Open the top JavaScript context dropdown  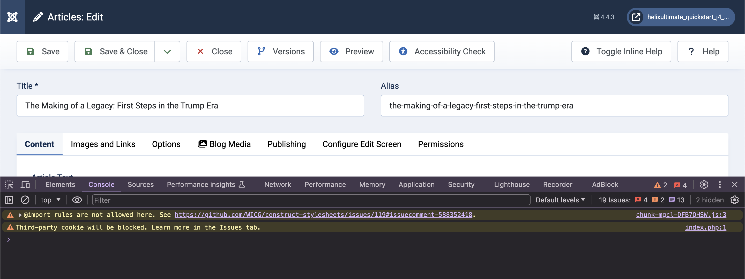click(x=51, y=200)
